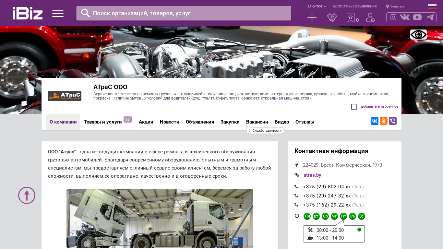Click the «Контактная информация» heading
This screenshot has width=443, height=249.
[x=331, y=151]
